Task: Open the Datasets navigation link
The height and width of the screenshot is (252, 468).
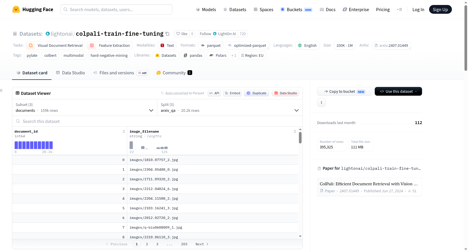Action: (235, 9)
